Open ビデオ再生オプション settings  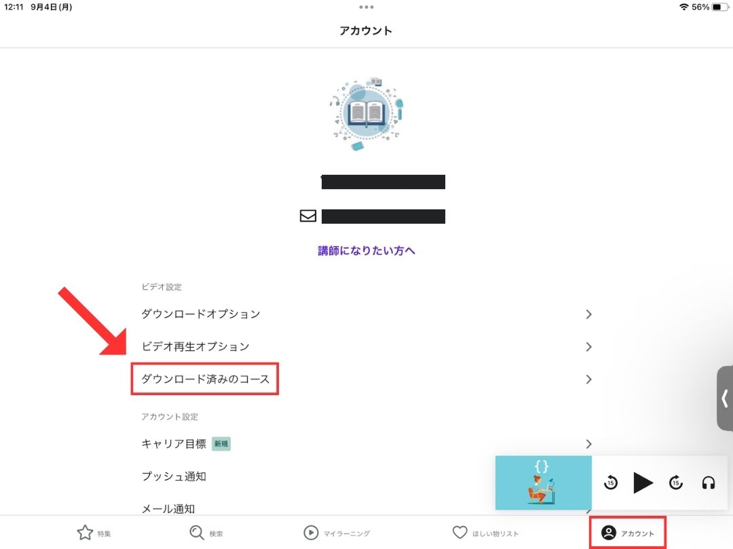pyautogui.click(x=195, y=346)
